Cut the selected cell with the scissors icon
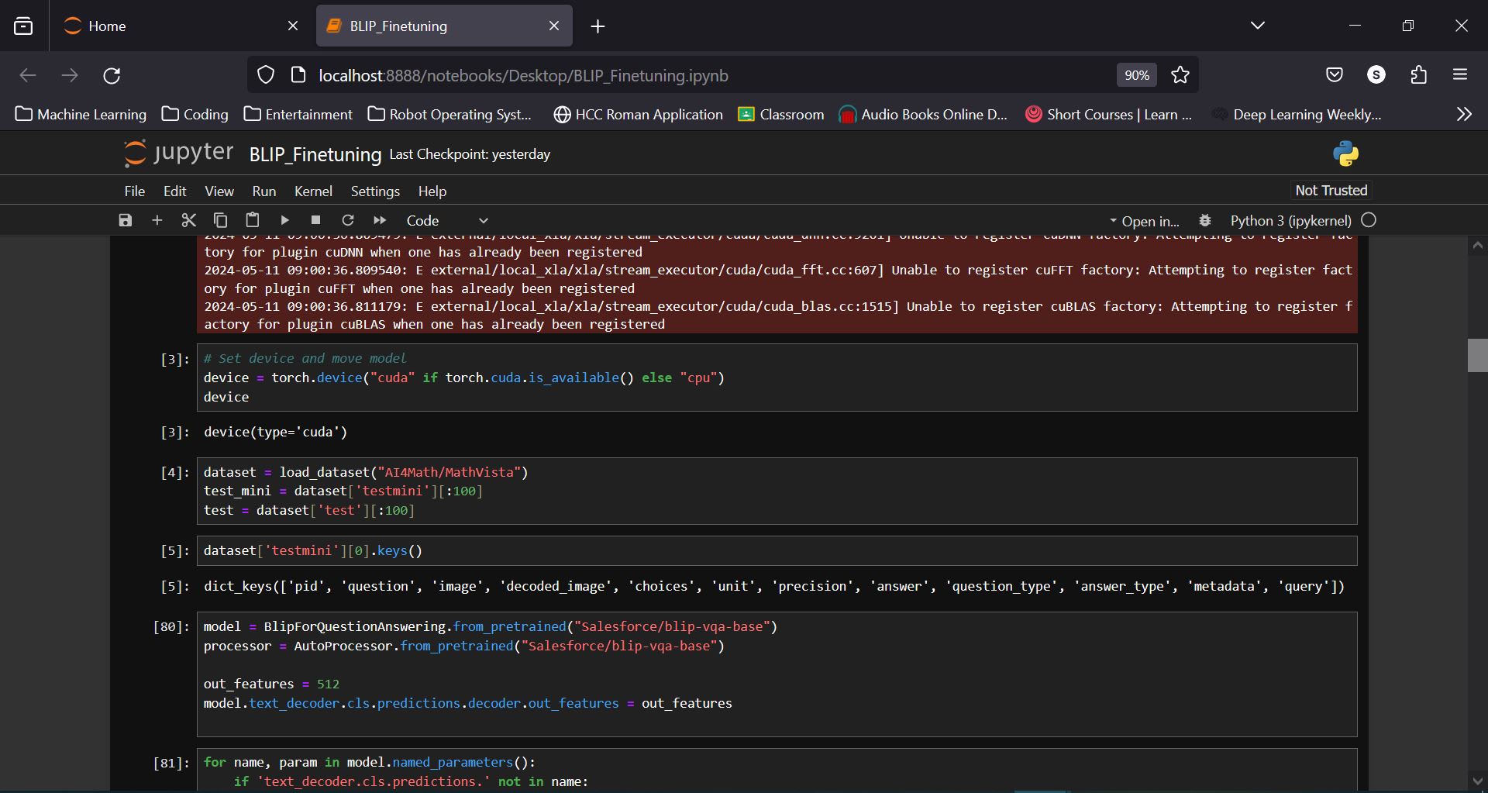Viewport: 1488px width, 793px height. (188, 220)
